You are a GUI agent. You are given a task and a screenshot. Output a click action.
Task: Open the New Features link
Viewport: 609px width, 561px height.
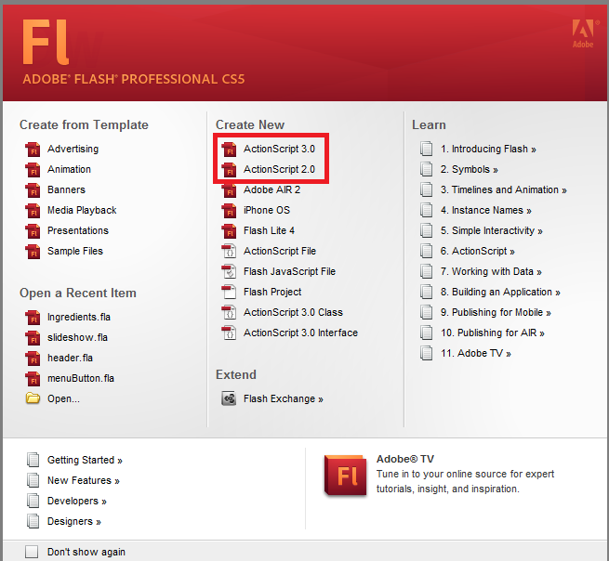point(84,481)
